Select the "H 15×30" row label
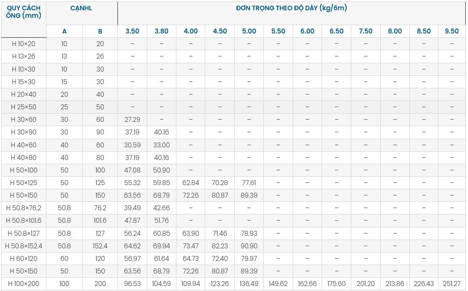The height and width of the screenshot is (291, 468). (24, 82)
